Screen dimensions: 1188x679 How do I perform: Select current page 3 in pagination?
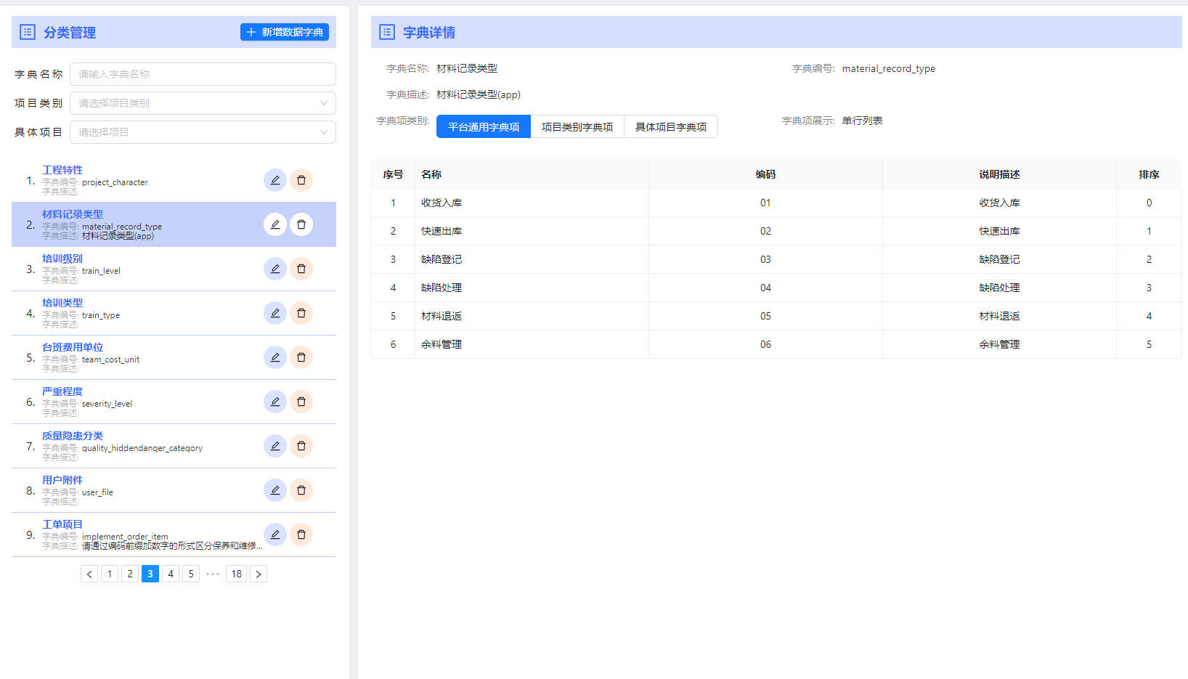(150, 574)
